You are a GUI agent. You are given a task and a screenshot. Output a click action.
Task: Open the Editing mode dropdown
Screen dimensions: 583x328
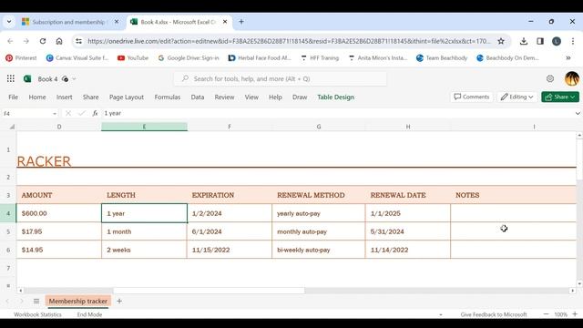(517, 97)
